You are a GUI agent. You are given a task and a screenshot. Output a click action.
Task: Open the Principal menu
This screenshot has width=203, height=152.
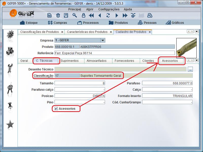click(x=75, y=9)
